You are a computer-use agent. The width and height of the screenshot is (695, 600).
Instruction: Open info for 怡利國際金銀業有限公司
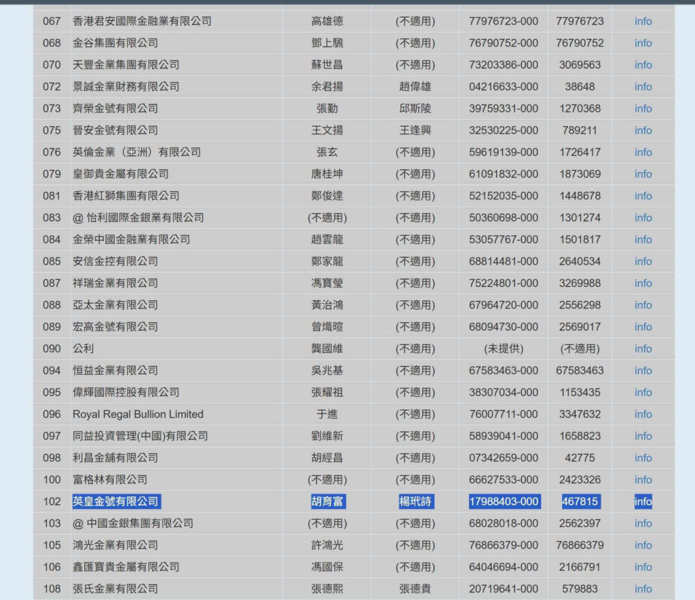(x=643, y=218)
